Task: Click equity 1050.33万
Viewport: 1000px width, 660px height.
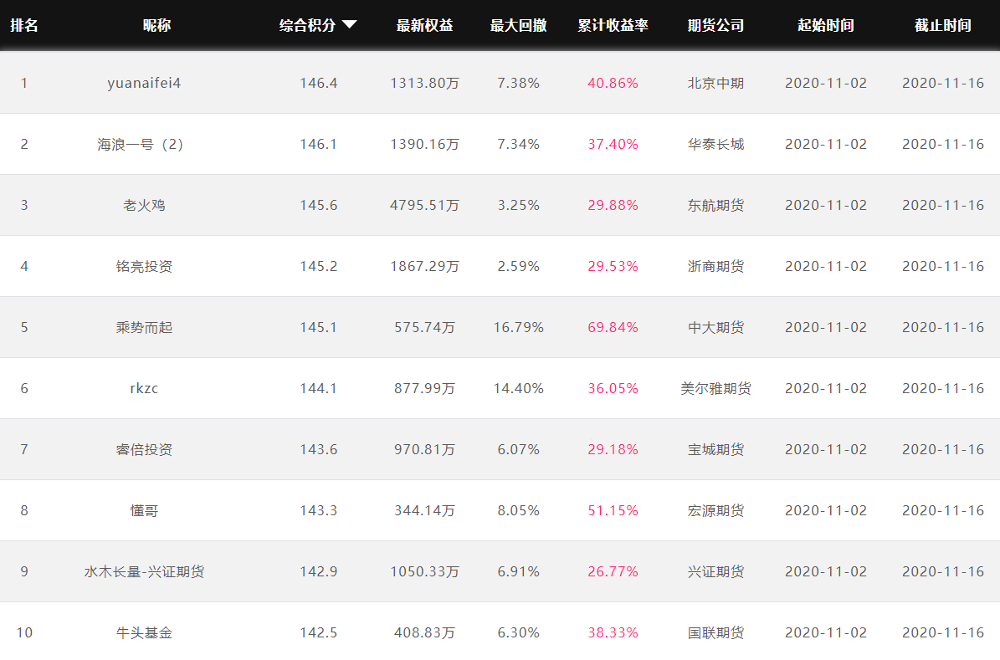Action: (425, 572)
